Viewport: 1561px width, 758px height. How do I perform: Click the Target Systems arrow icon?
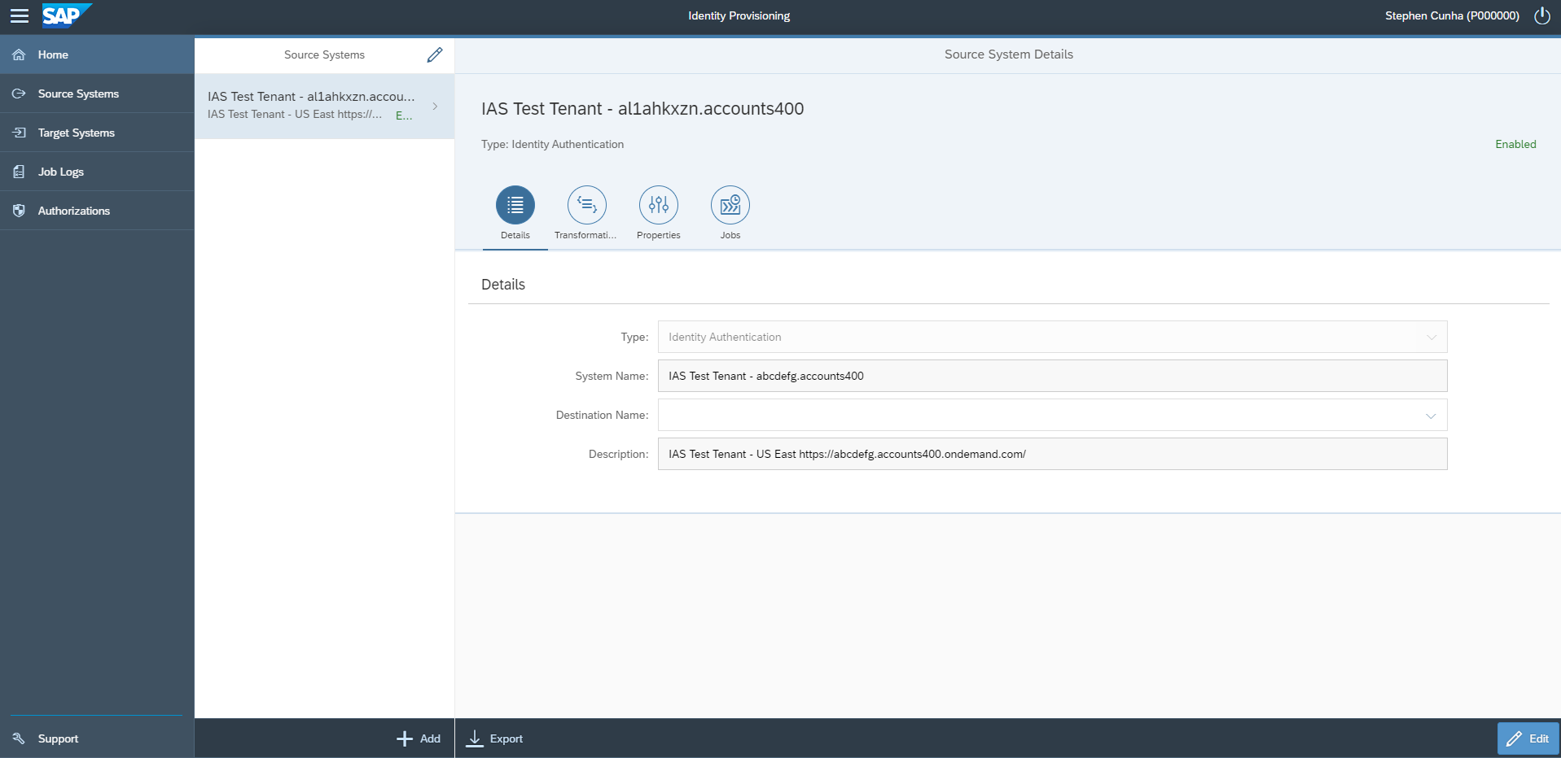click(x=19, y=133)
